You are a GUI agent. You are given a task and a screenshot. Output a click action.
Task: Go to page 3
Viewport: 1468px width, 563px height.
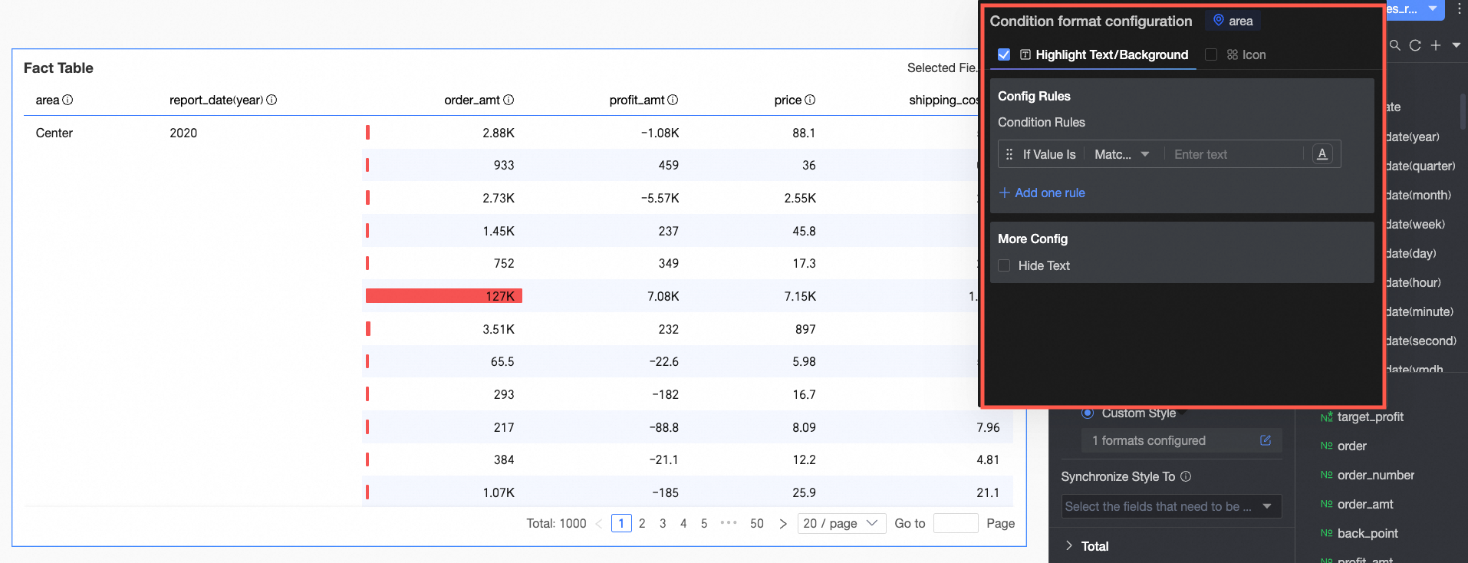point(663,523)
